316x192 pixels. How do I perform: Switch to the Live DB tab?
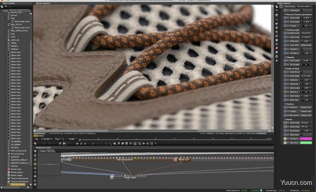pyautogui.click(x=15, y=10)
